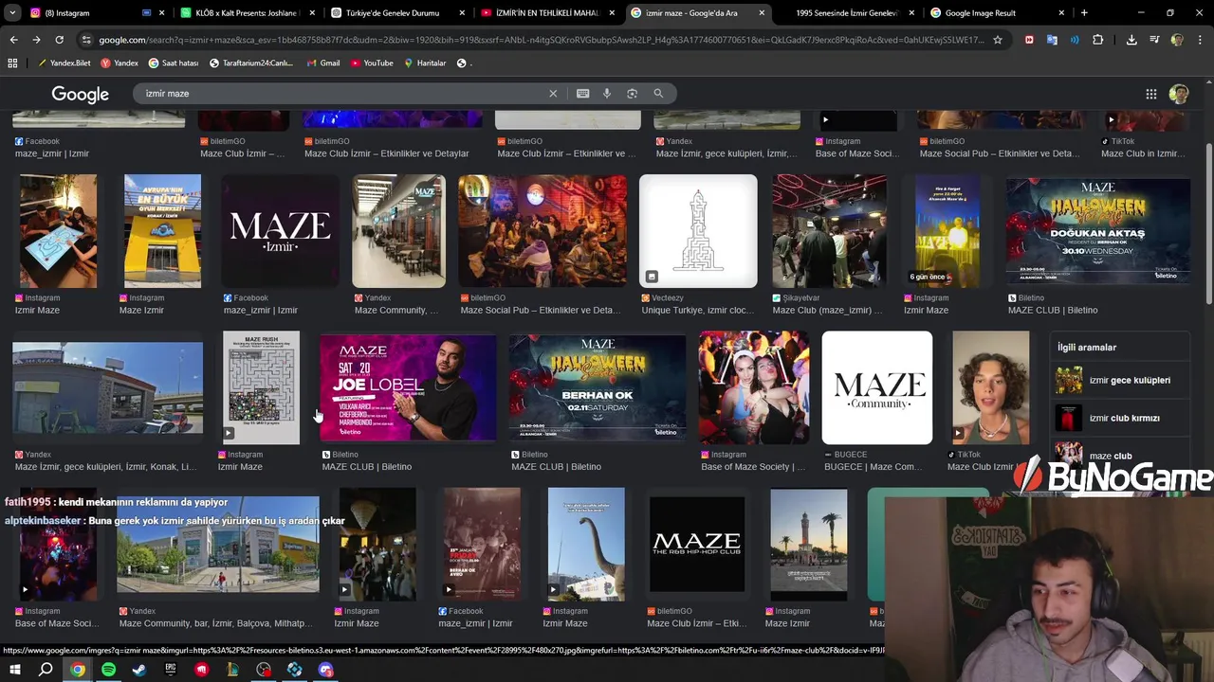
Task: Open the Chrome extensions puzzle icon
Action: click(1097, 40)
